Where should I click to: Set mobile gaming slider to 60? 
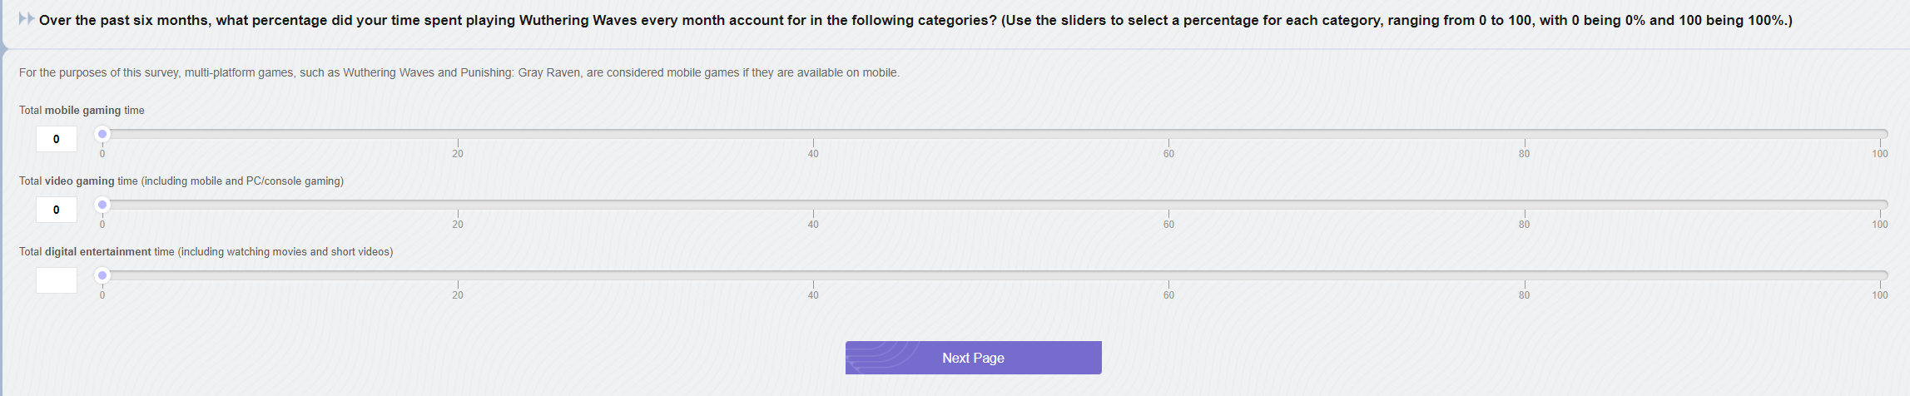point(1168,134)
